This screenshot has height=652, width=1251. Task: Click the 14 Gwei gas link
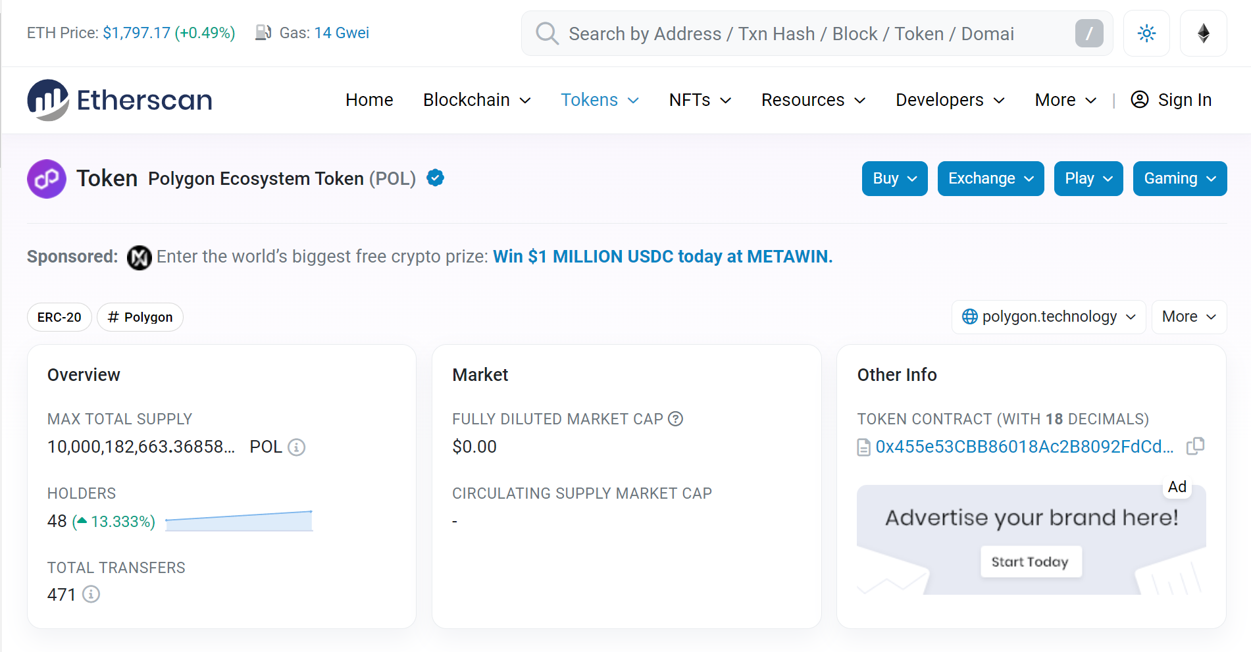342,33
